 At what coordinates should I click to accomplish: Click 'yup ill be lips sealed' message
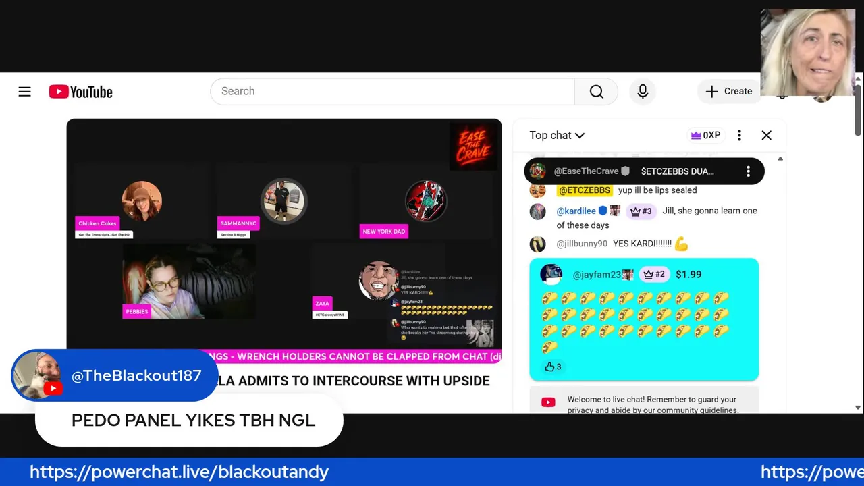click(x=657, y=190)
